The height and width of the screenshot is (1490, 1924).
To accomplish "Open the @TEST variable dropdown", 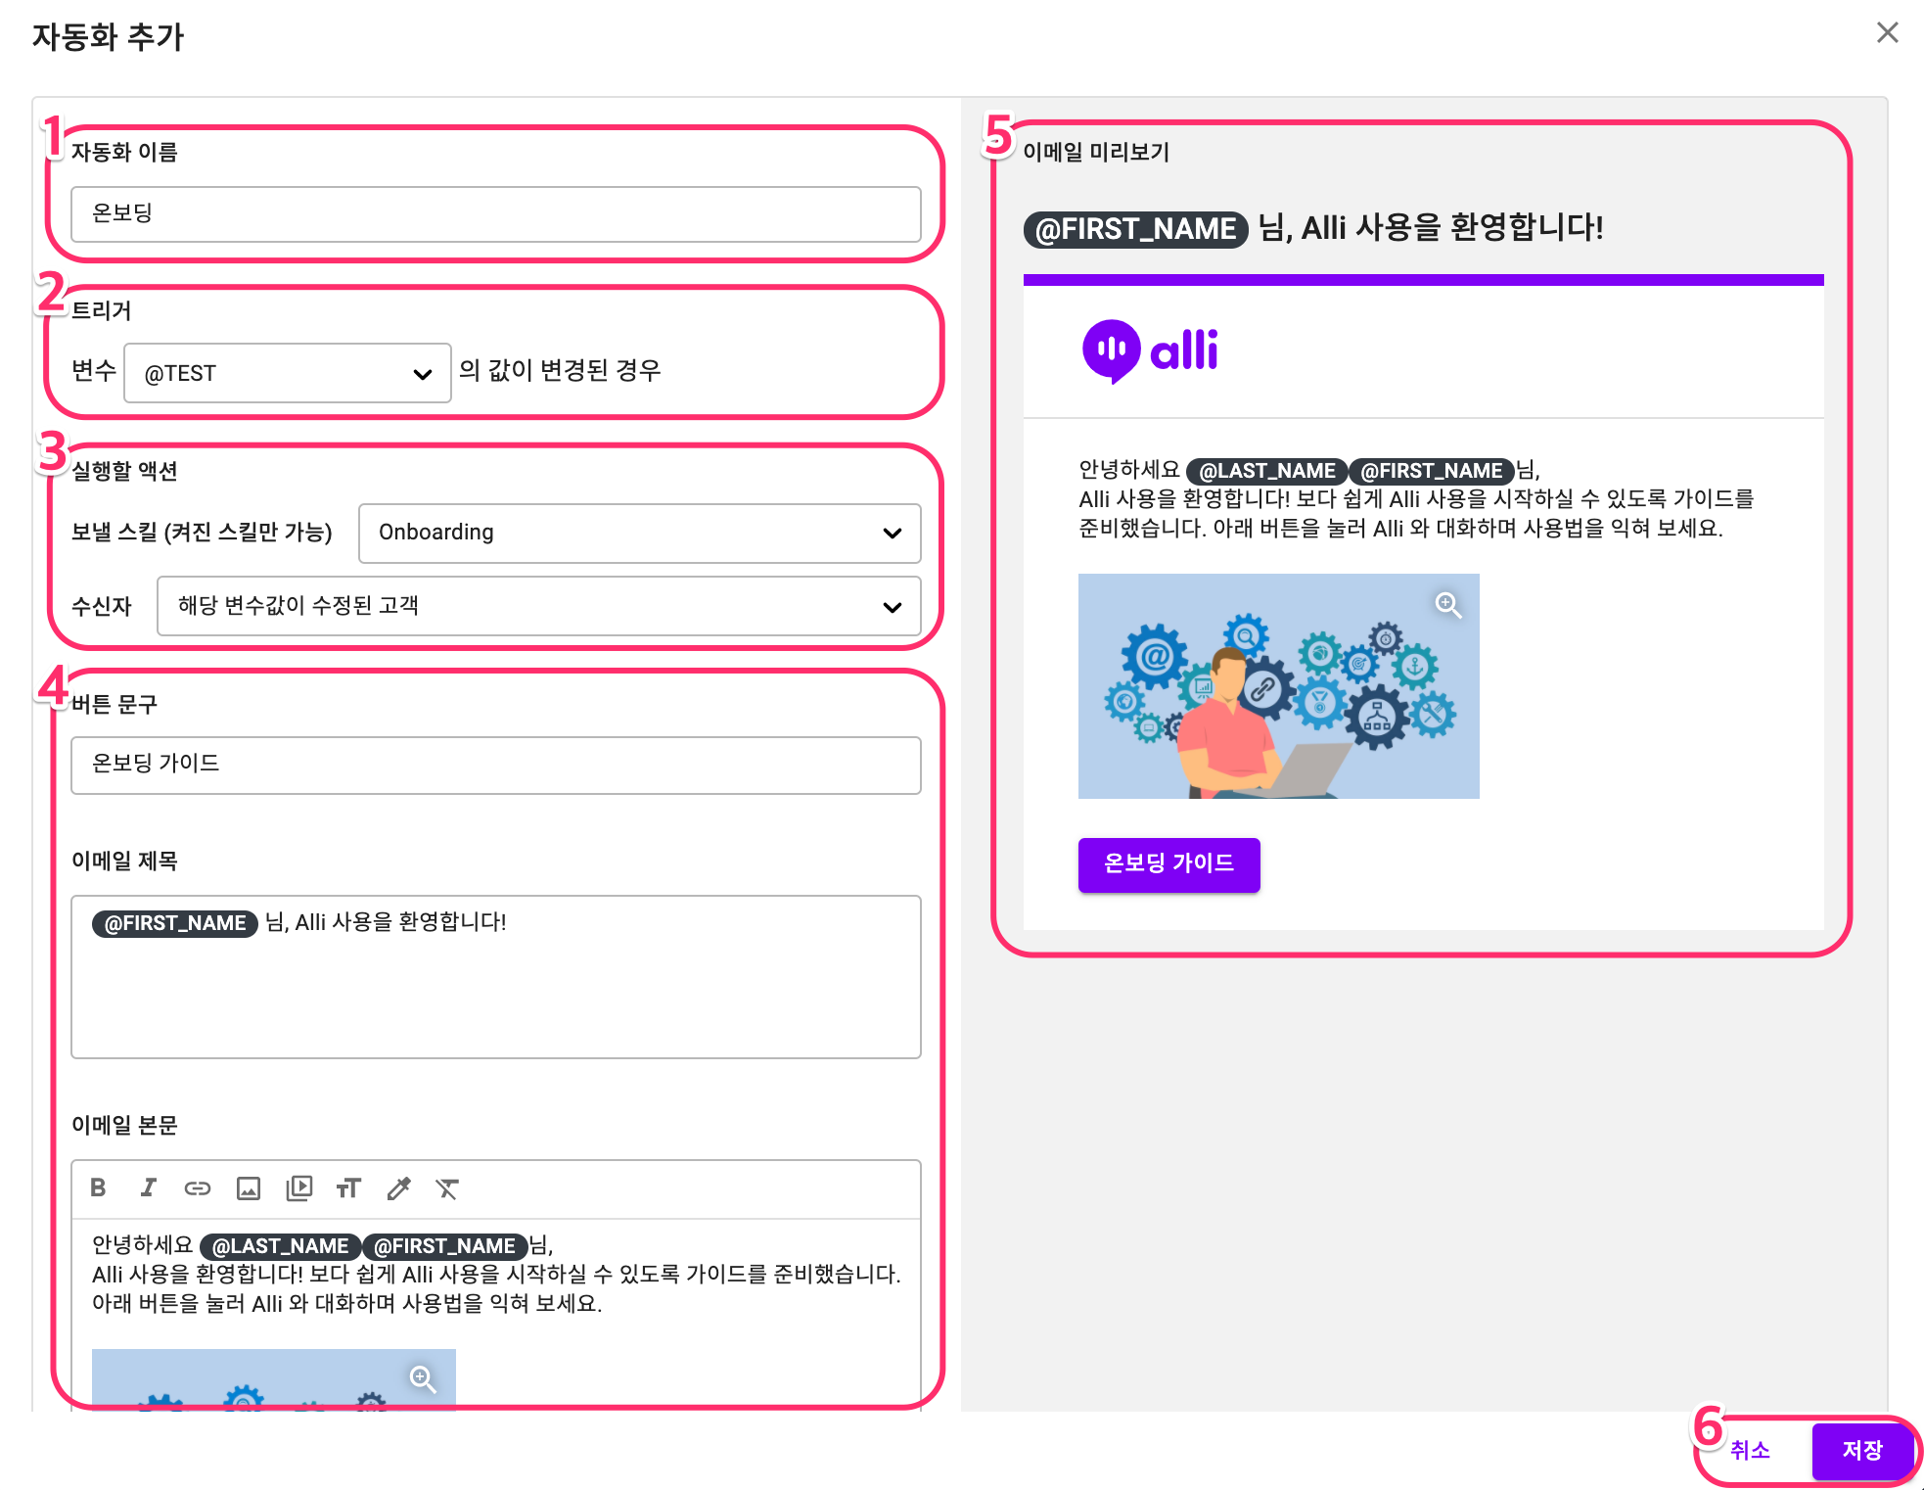I will click(x=288, y=372).
